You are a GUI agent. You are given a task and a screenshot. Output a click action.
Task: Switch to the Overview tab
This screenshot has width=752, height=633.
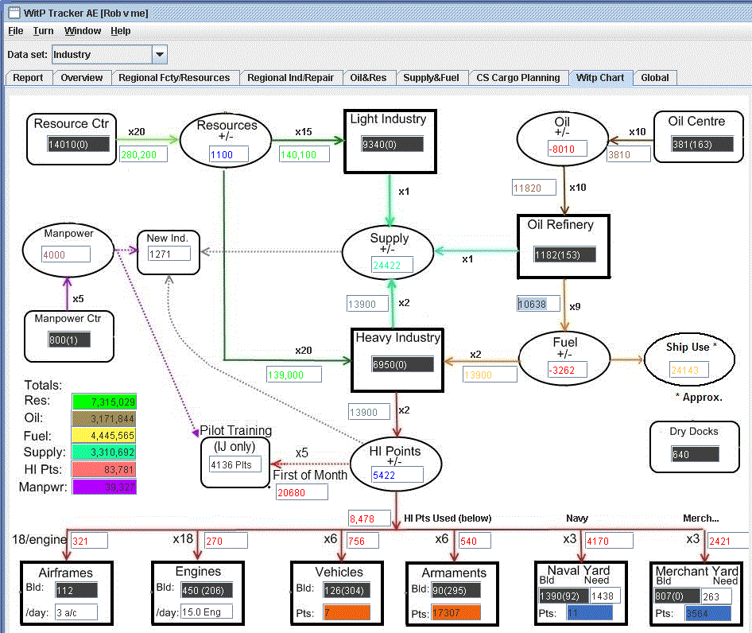(82, 78)
